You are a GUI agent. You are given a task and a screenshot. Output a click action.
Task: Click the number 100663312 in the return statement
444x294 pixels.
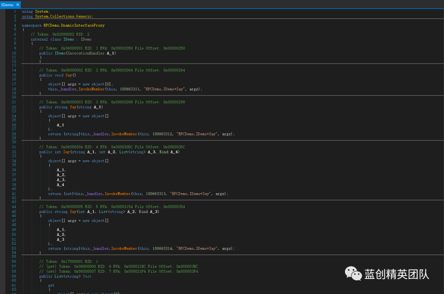coord(162,134)
